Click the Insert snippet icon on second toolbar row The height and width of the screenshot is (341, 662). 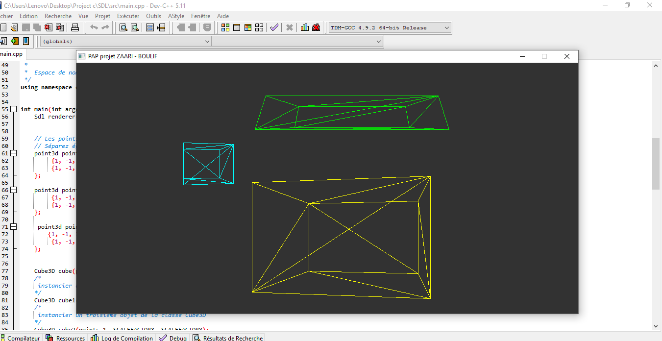(3, 41)
